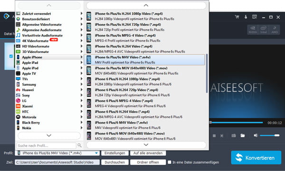Click the next frame playback icon

coord(222,135)
